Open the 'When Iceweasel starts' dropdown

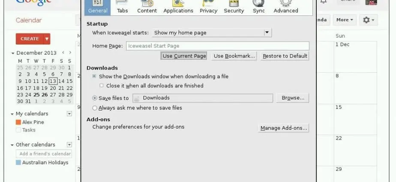[212, 33]
